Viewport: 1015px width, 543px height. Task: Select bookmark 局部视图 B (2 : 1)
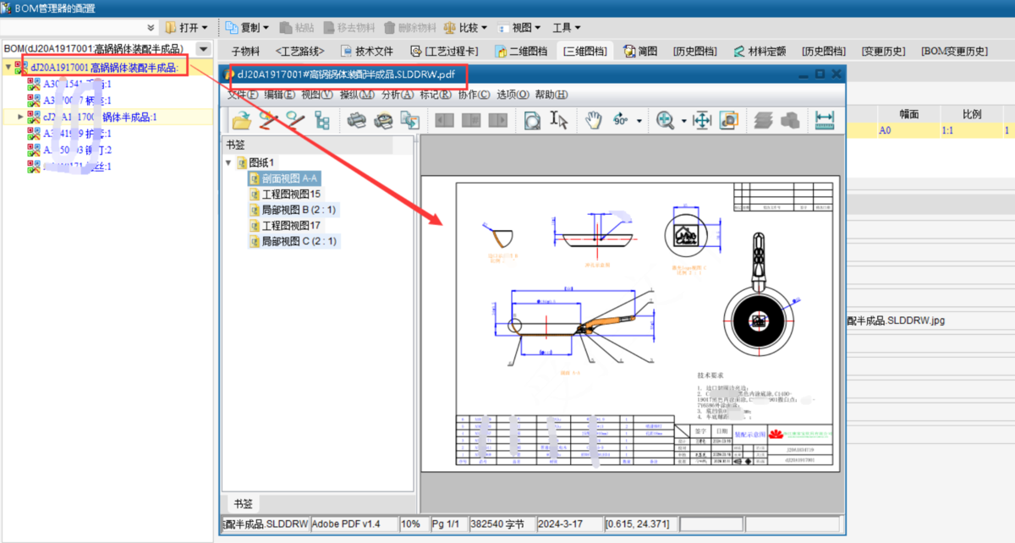tap(299, 210)
